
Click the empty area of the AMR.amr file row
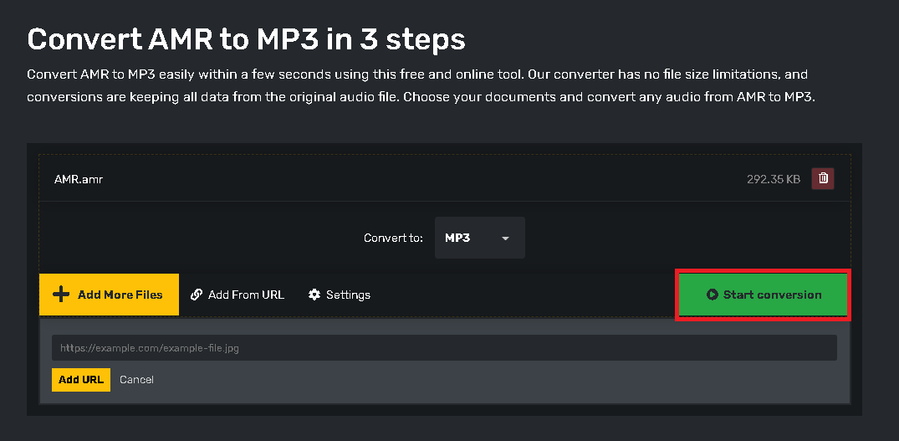coord(418,179)
